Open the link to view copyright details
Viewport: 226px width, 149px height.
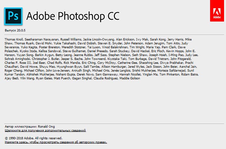pos(56,142)
